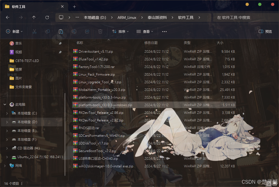The width and height of the screenshot is (279, 187).
Task: Select RKDevTool_Release_v2.92.zip file name
Action: pyautogui.click(x=101, y=120)
